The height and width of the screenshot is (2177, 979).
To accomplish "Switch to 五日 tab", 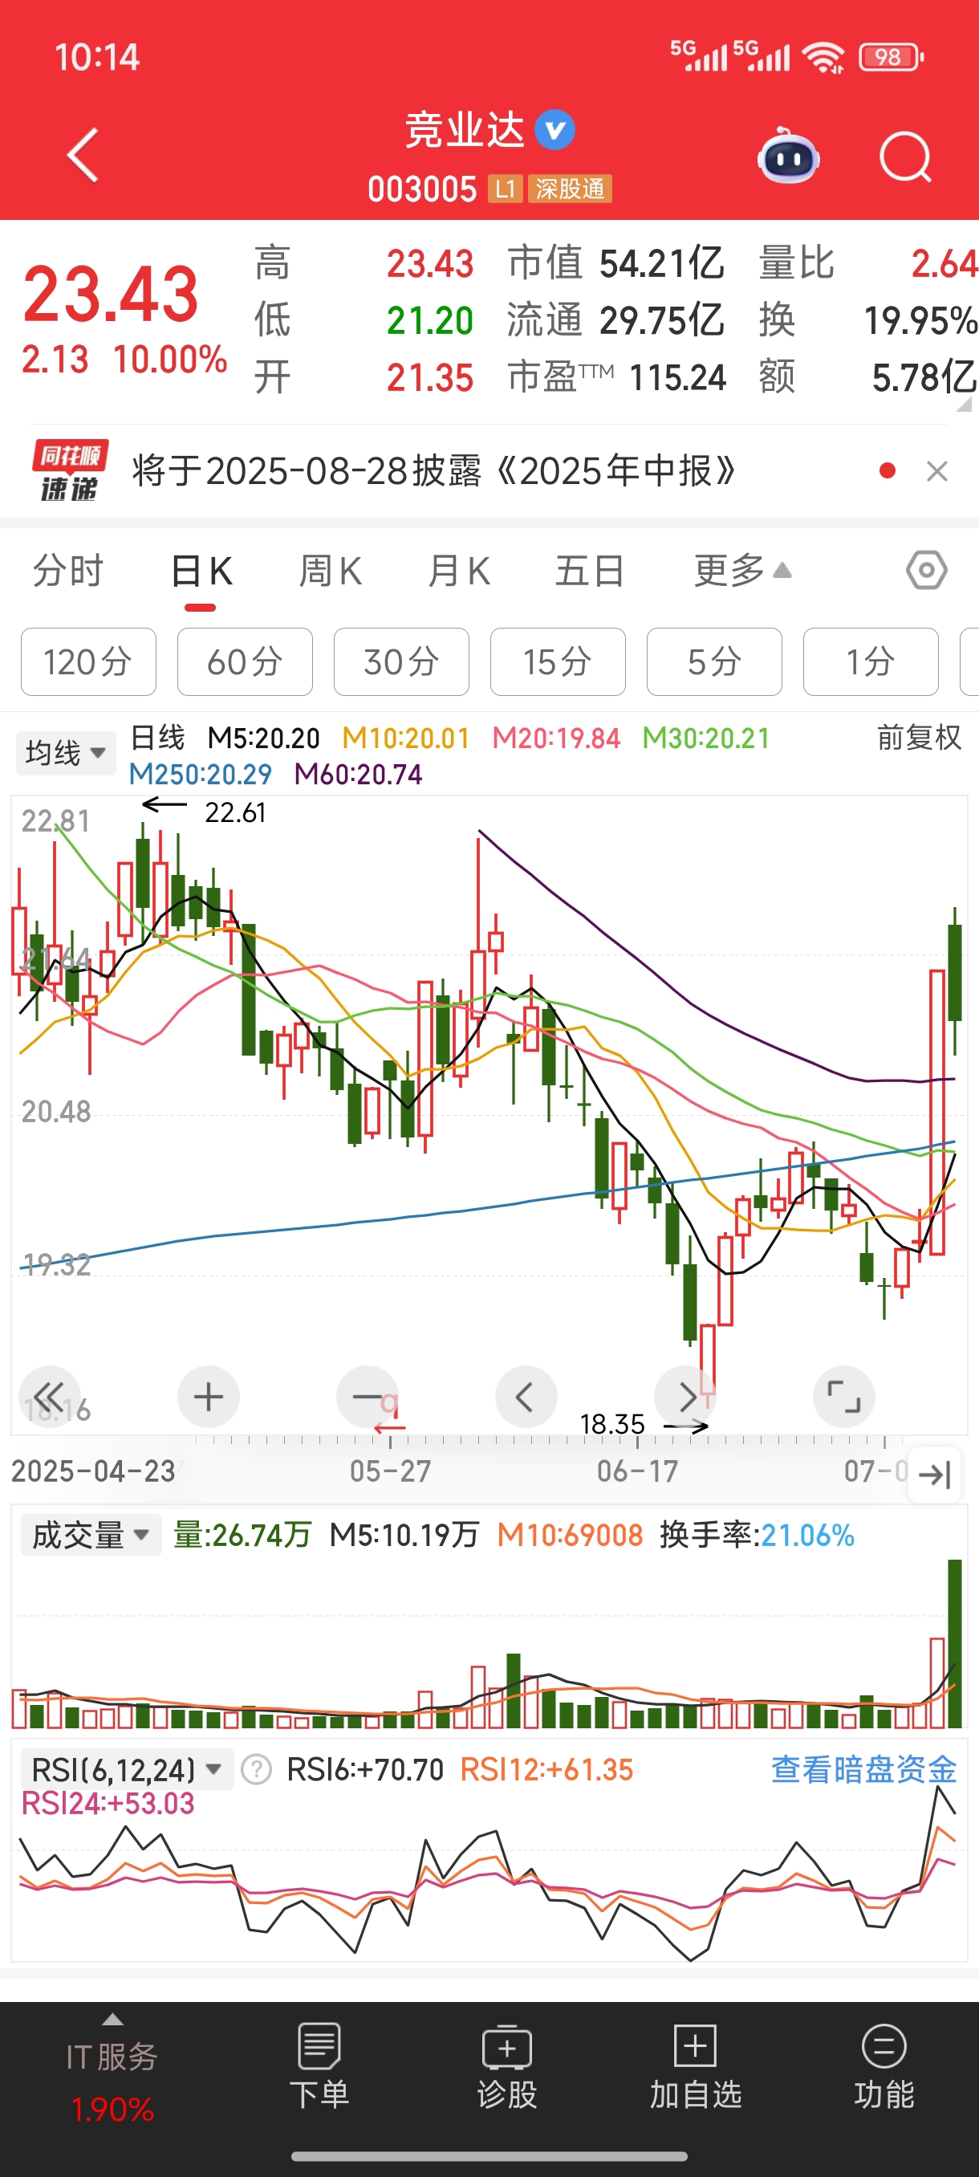I will (x=590, y=572).
